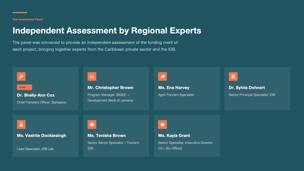Click the orange Chair badge

tap(24, 87)
